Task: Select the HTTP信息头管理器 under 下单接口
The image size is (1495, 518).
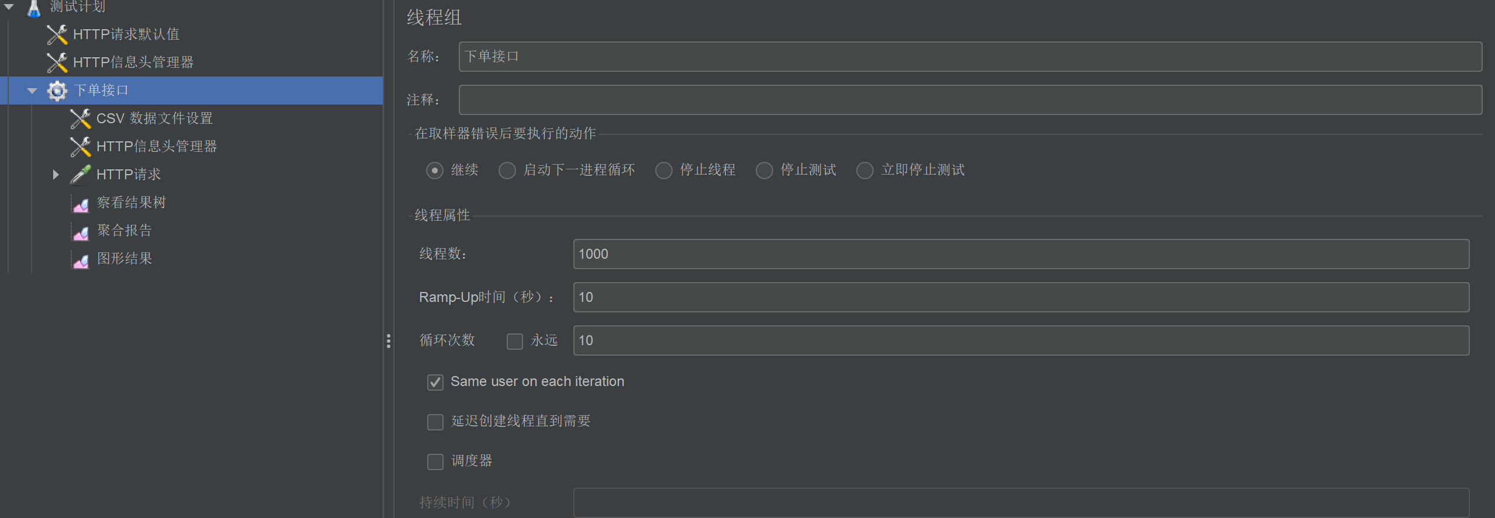Action: click(x=157, y=147)
